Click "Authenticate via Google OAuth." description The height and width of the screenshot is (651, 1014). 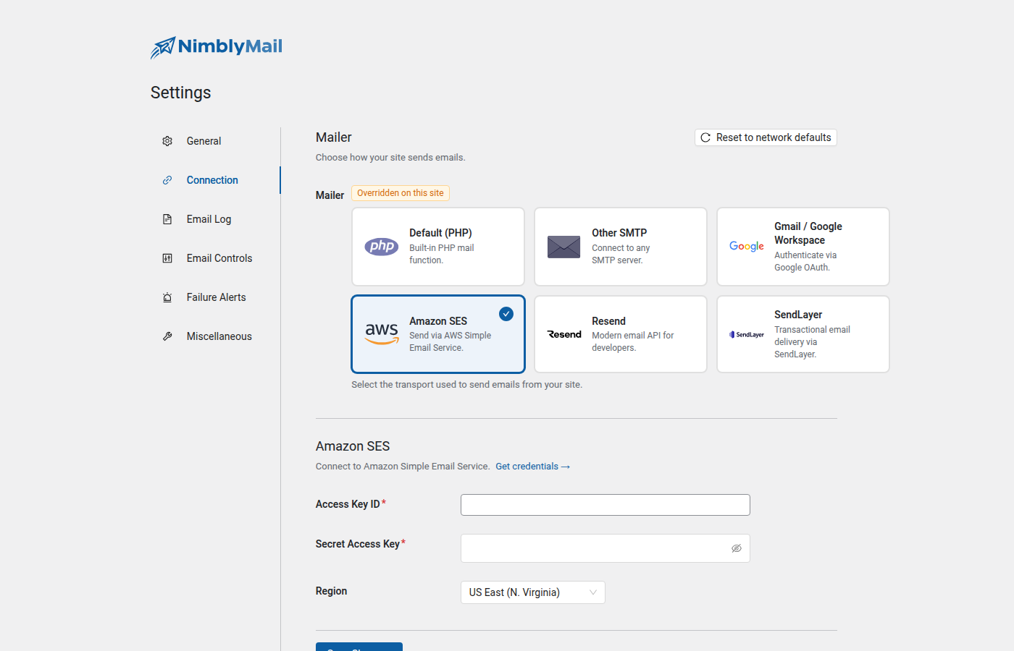(805, 261)
